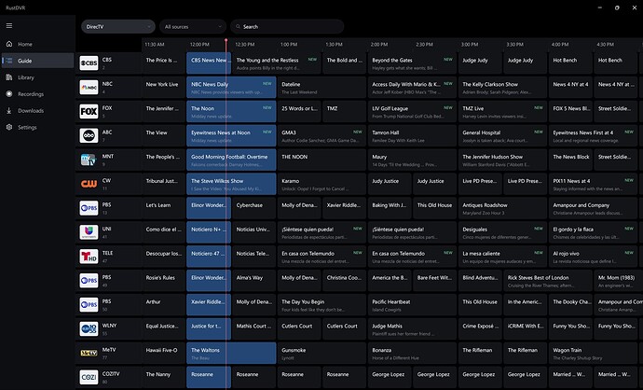Viewport: 643px width, 390px height.
Task: Select LIV Golf League on FOX
Action: click(x=412, y=111)
